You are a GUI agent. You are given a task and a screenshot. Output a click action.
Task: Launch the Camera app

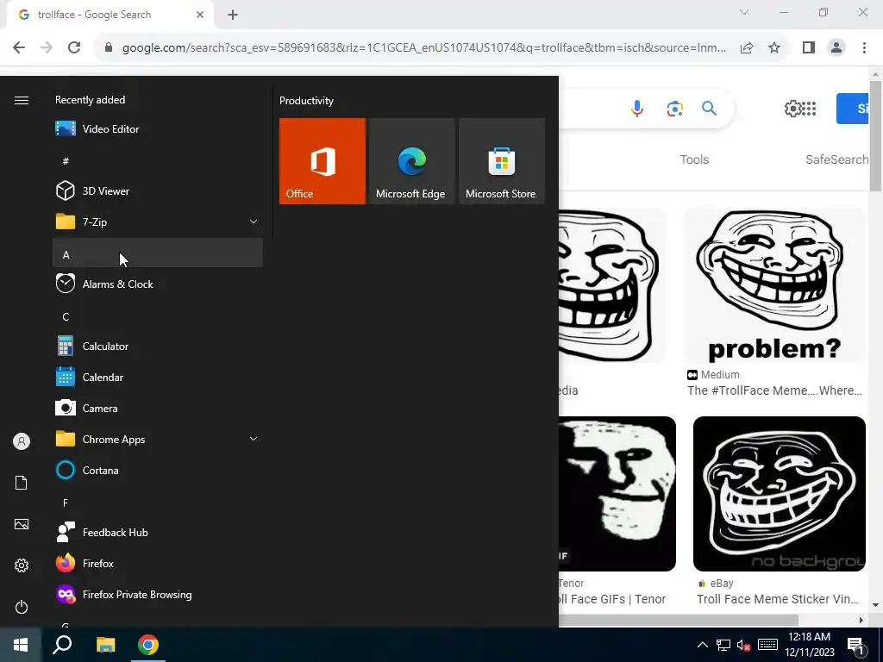click(x=158, y=408)
